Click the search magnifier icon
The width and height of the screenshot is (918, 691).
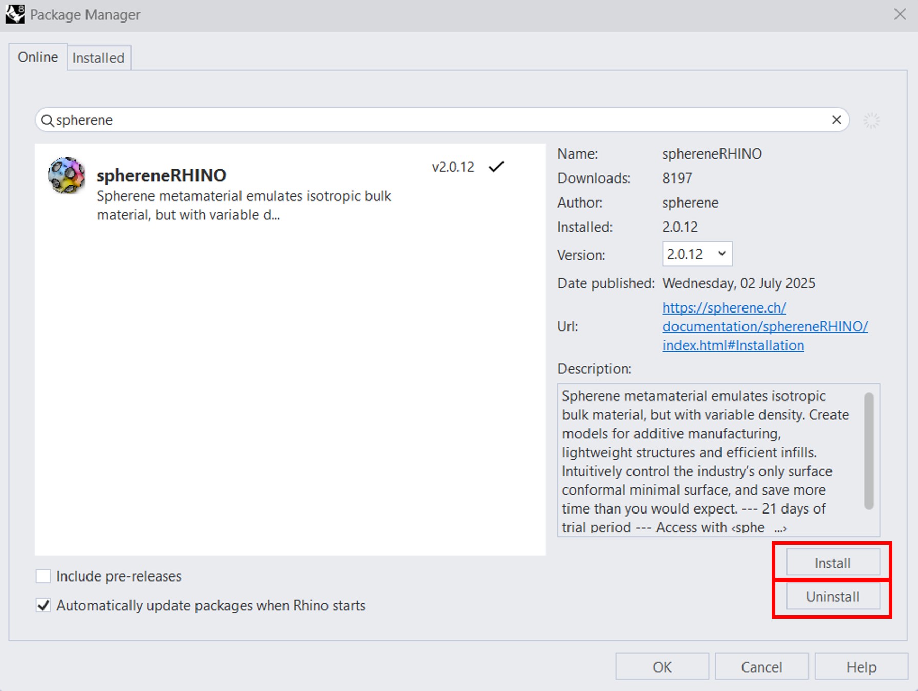pyautogui.click(x=47, y=120)
